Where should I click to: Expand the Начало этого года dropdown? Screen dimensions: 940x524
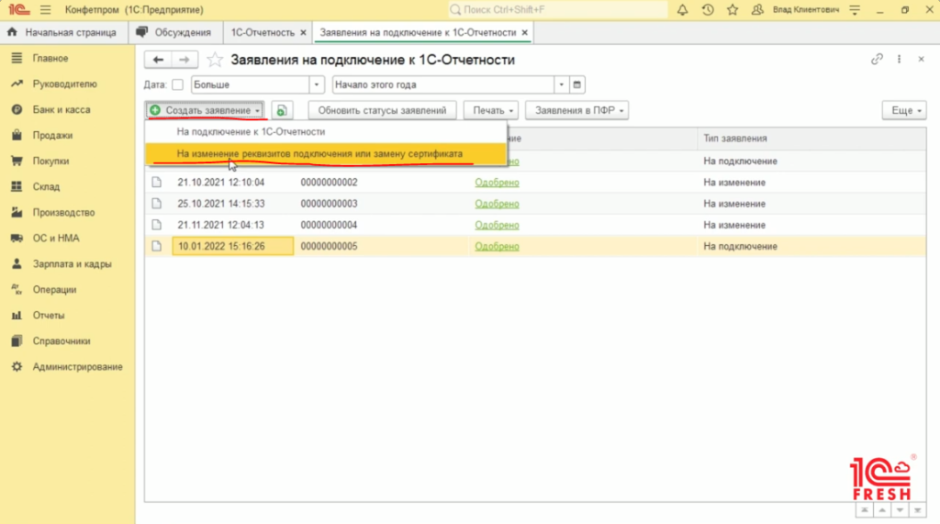coord(561,84)
